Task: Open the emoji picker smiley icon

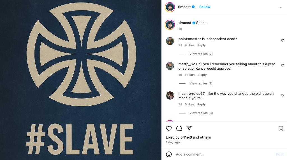Action: (169, 154)
